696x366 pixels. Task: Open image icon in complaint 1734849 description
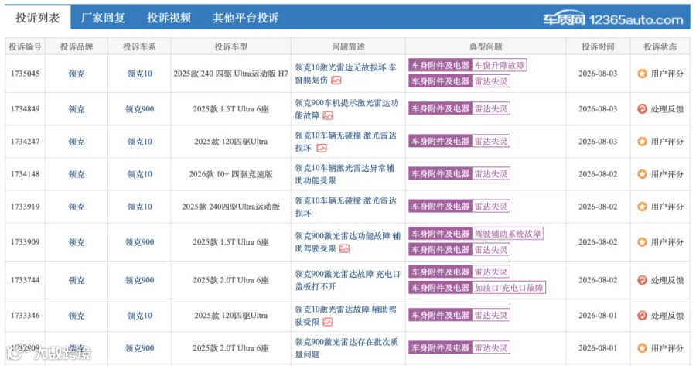pyautogui.click(x=328, y=115)
